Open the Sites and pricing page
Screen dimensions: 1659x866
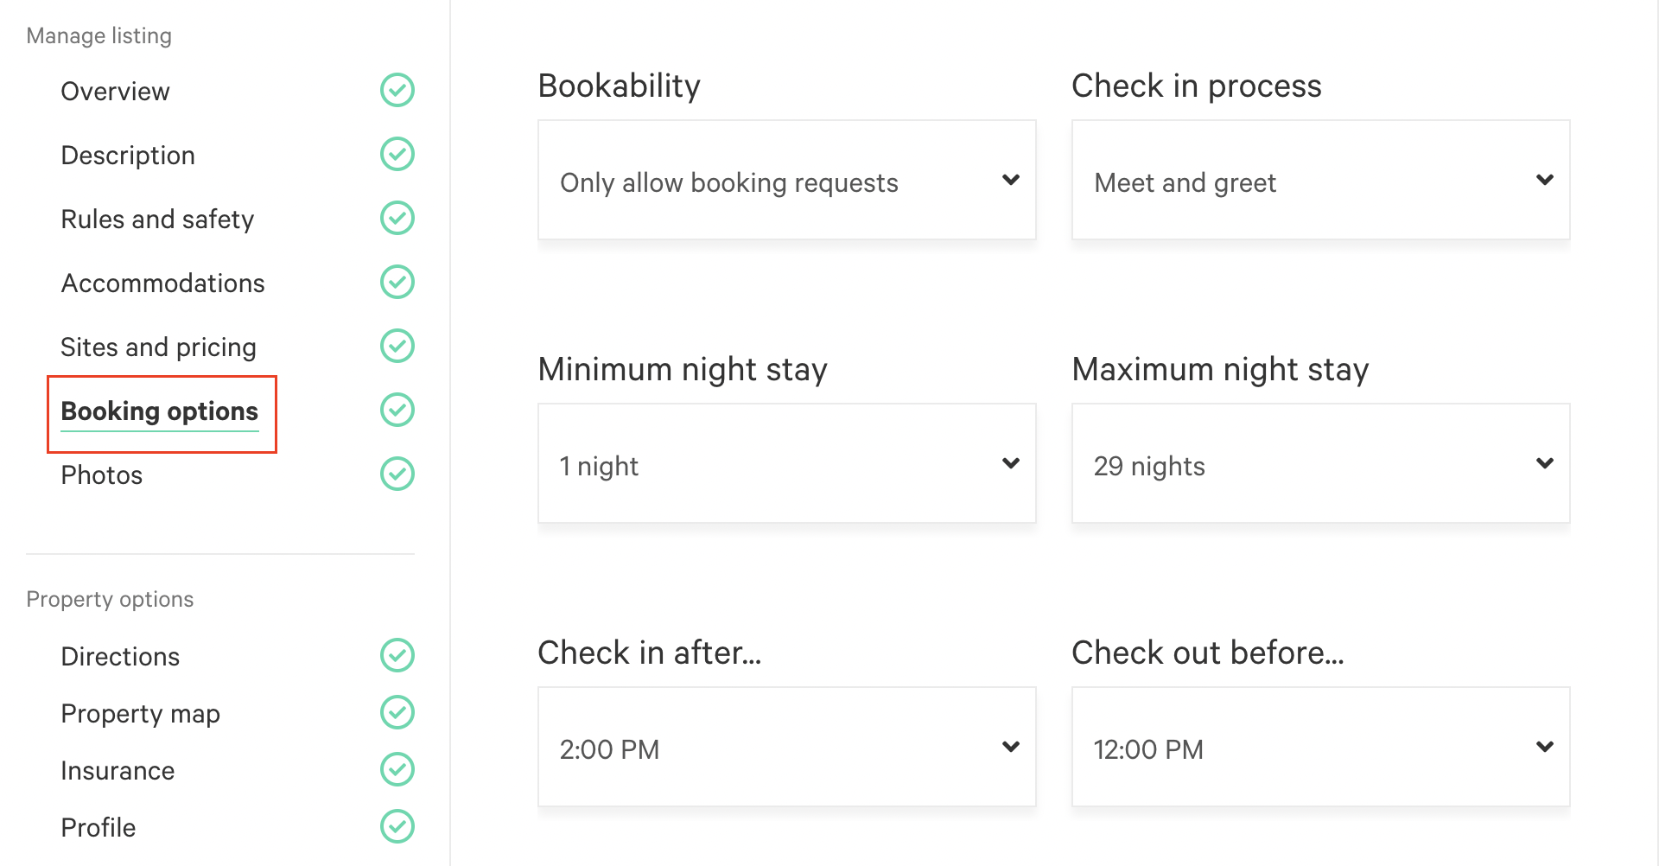click(x=158, y=347)
